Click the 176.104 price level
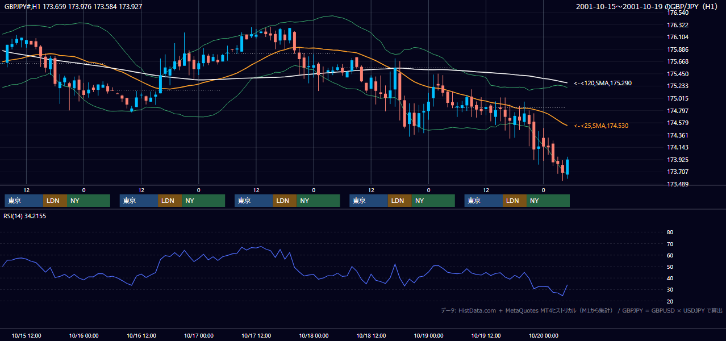726x341 pixels. [x=678, y=37]
